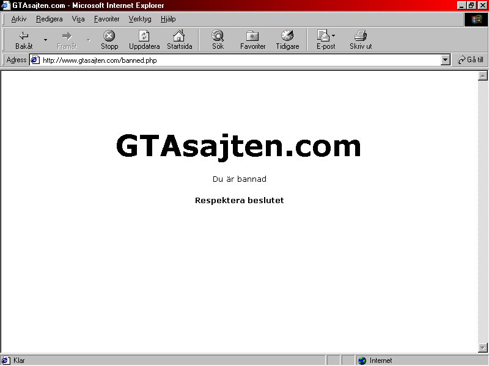The image size is (489, 366).
Task: Click the Bakåt back arrow icon
Action: (24, 36)
